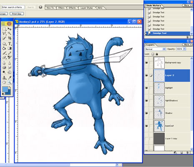Select the Crop tool
Screen dimensions: 194x167
(10, 38)
